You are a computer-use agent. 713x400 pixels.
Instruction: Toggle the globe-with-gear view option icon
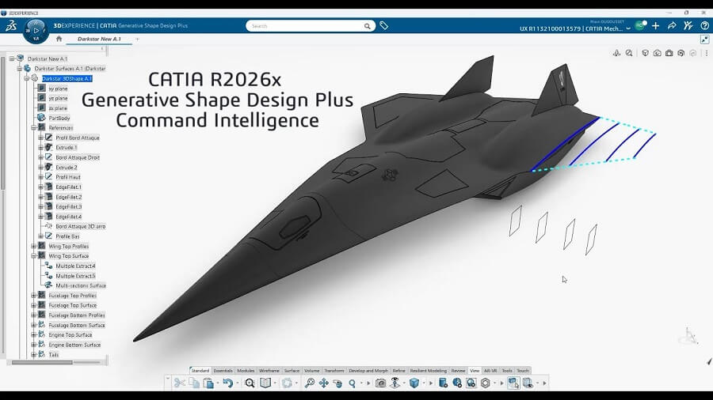click(457, 383)
